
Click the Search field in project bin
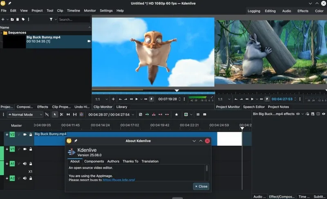pos(74,19)
